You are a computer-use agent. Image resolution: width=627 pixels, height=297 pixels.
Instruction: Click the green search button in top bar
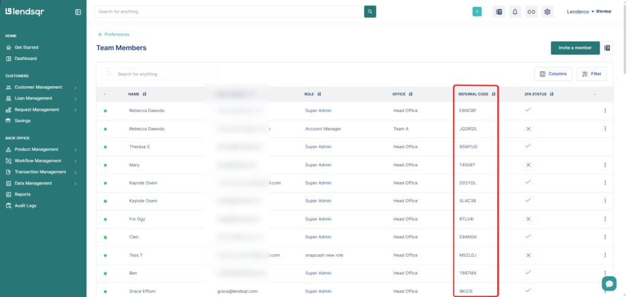pyautogui.click(x=370, y=12)
